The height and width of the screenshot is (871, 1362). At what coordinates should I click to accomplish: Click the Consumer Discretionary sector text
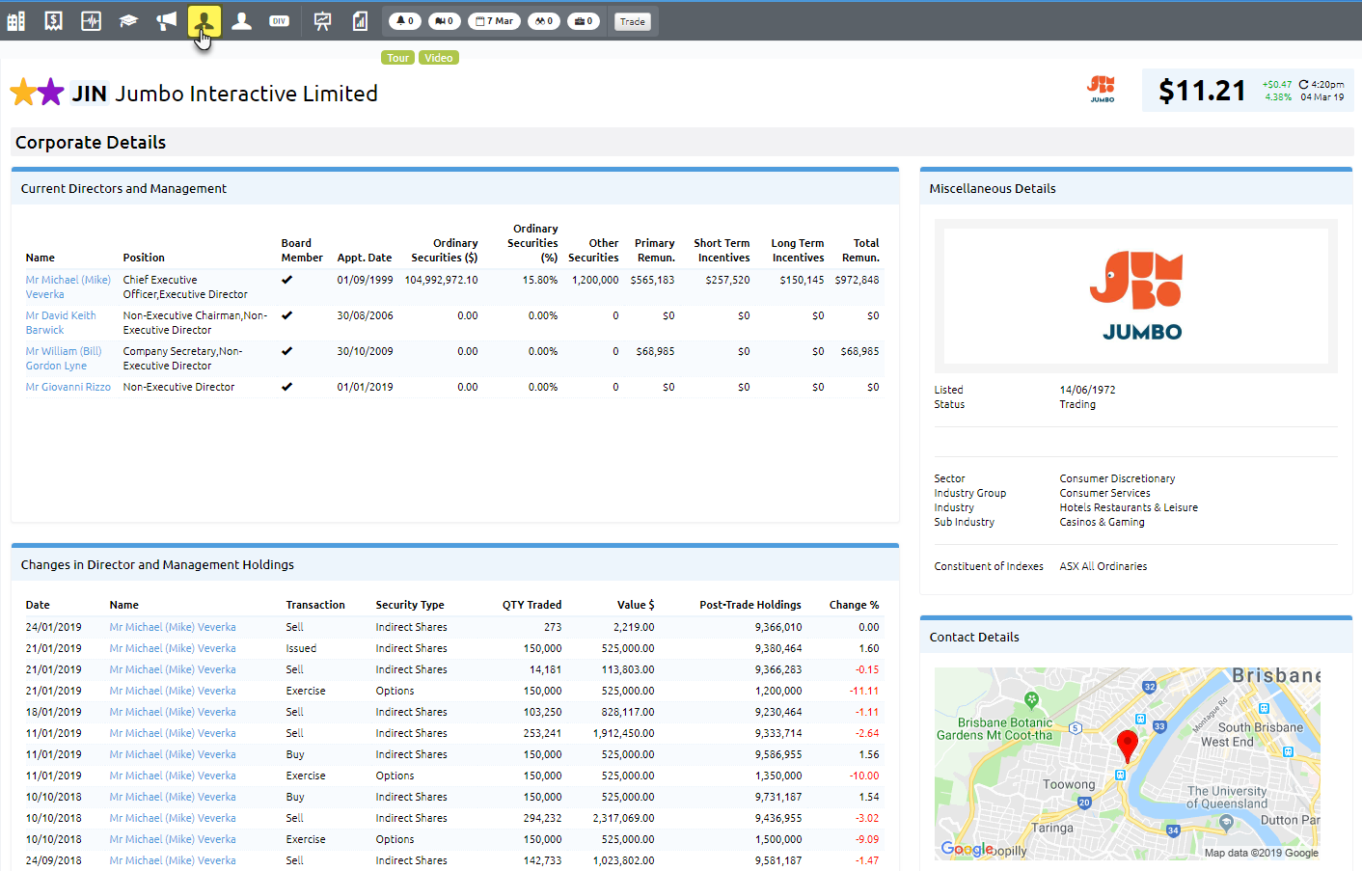(x=1117, y=478)
